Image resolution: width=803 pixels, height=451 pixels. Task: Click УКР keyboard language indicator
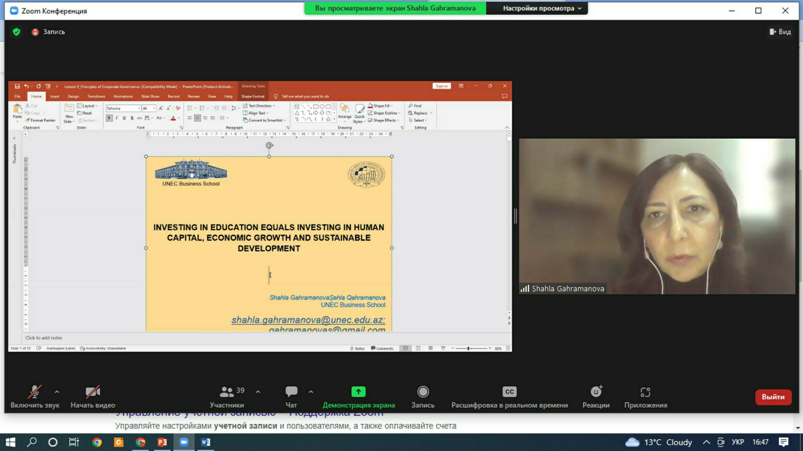[x=737, y=442]
